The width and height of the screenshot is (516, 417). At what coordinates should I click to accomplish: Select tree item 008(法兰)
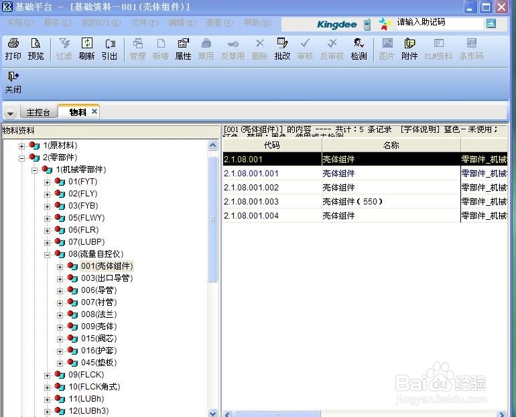[x=99, y=314]
